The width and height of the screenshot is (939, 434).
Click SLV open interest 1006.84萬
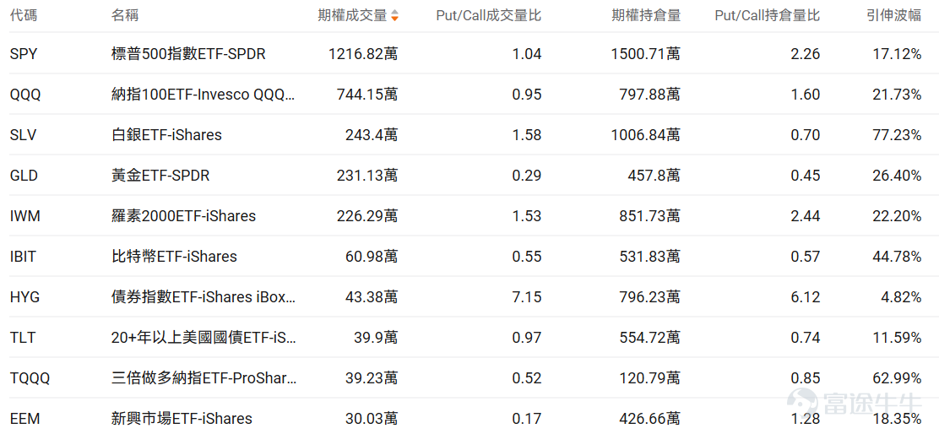click(645, 135)
